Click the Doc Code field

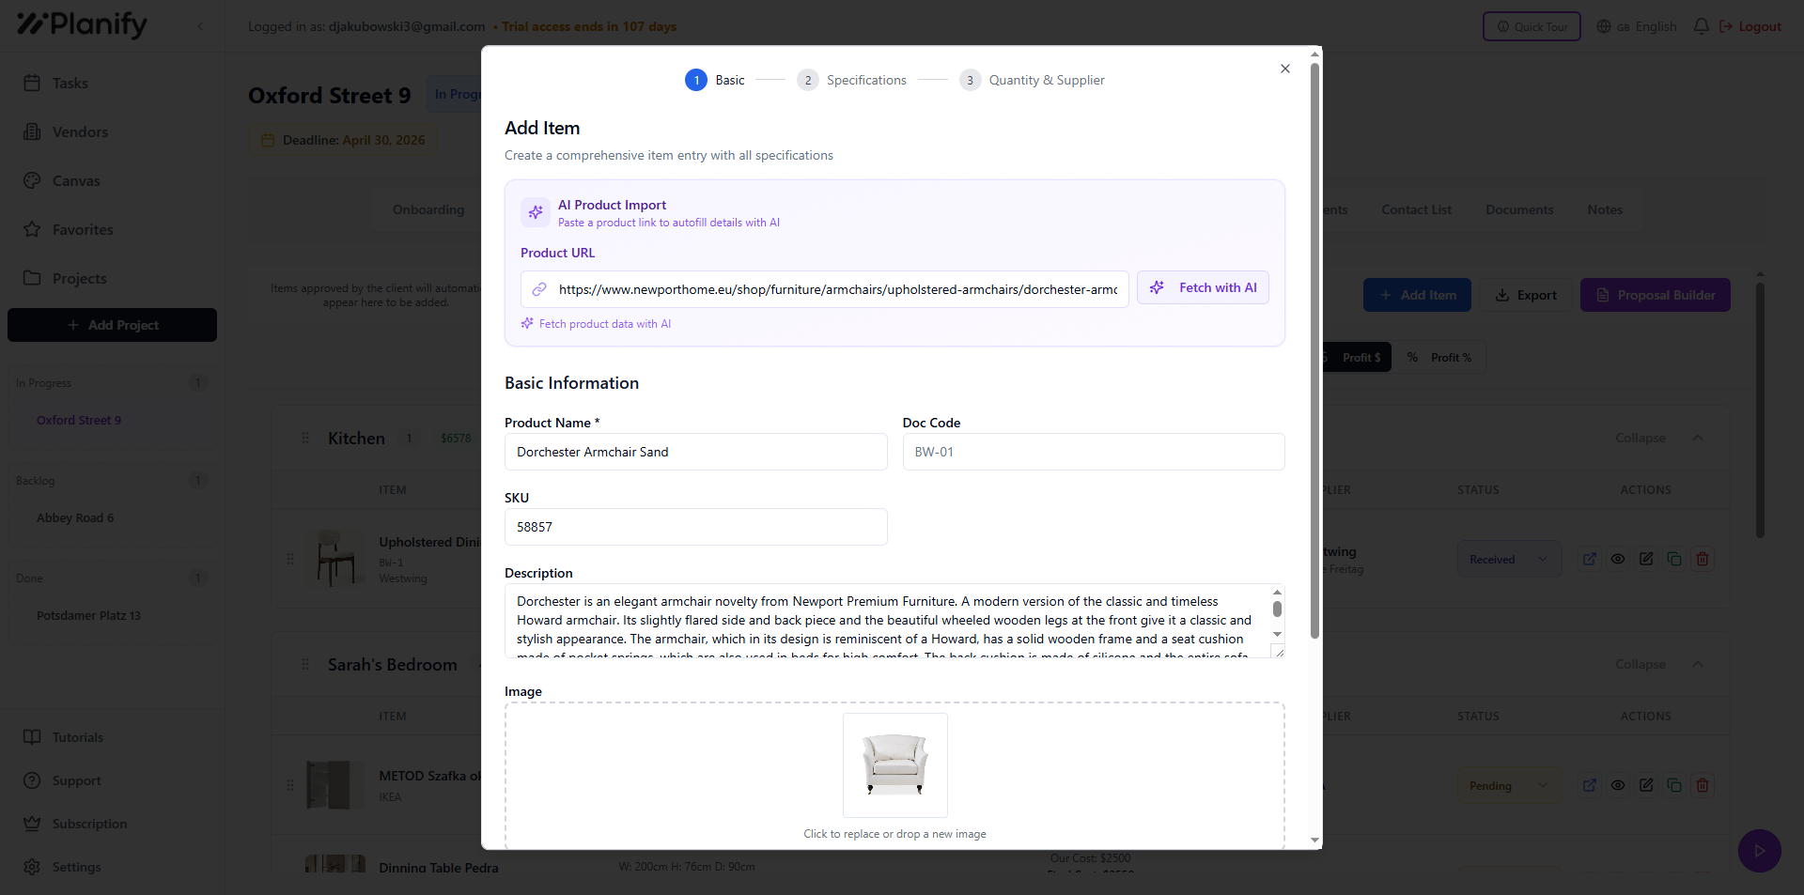[x=1094, y=452]
